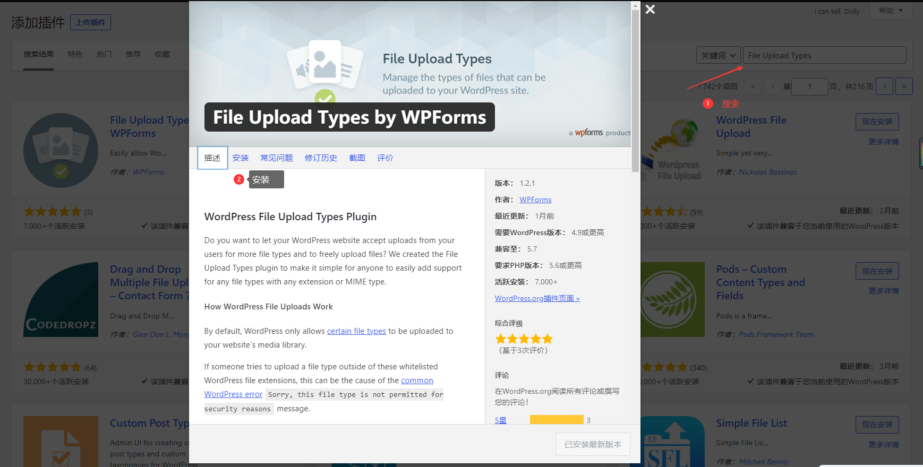Screen dimensions: 923x467
Task: Switch to the 安装 tab in modal
Action: [240, 158]
